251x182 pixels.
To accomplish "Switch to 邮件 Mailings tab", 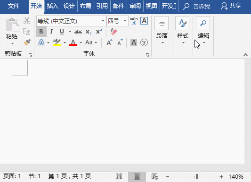I will (x=119, y=6).
